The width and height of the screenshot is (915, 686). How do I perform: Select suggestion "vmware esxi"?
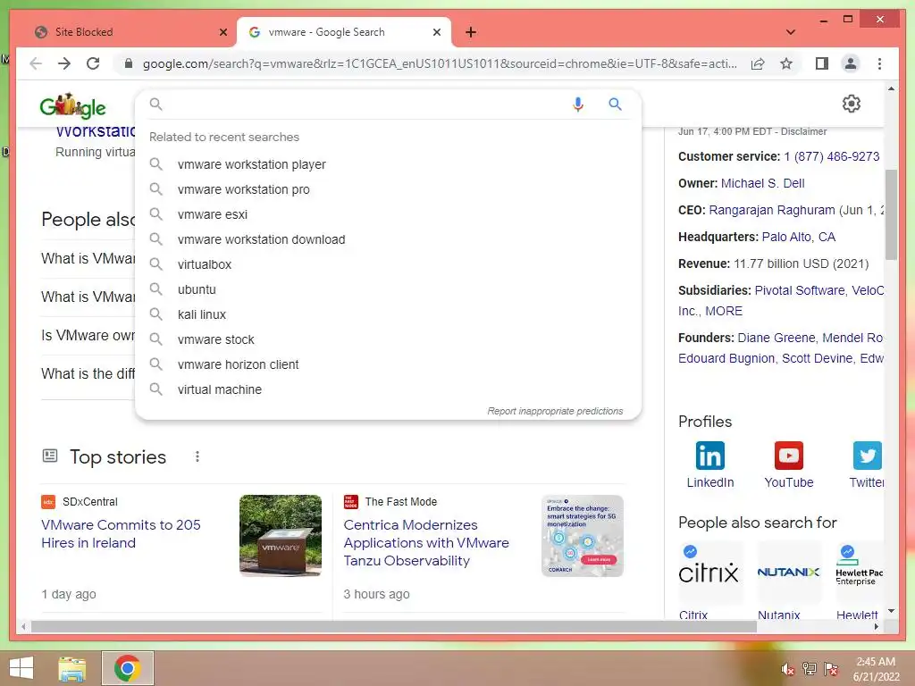pos(388,214)
